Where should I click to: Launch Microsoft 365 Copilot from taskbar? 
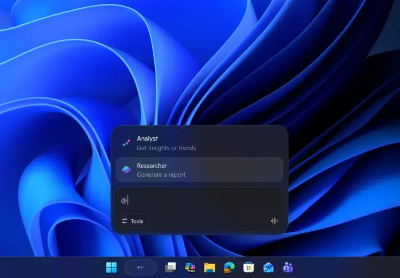[x=190, y=267]
